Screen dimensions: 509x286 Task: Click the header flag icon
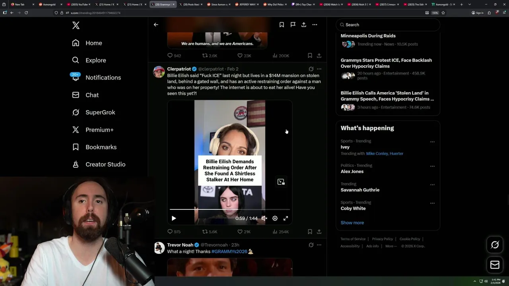293,25
